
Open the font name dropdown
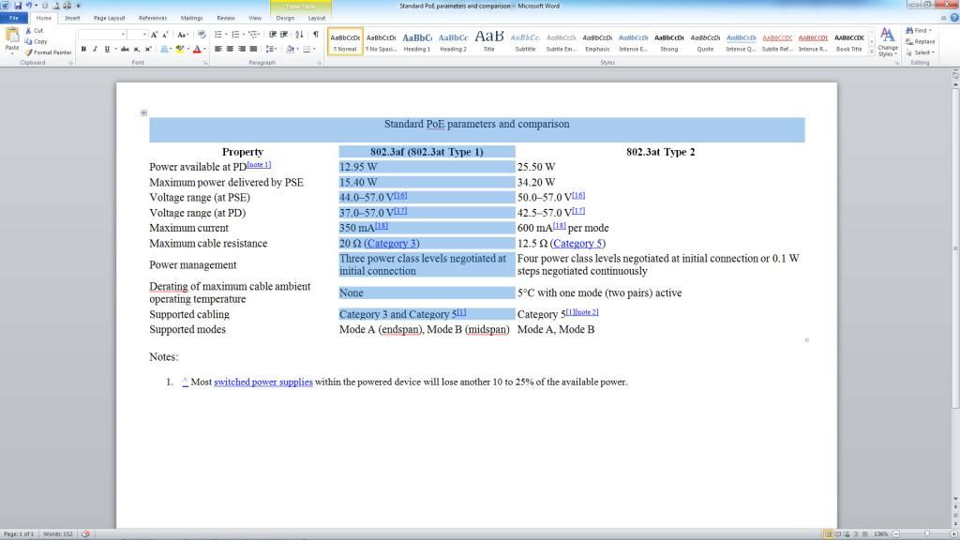(x=123, y=35)
